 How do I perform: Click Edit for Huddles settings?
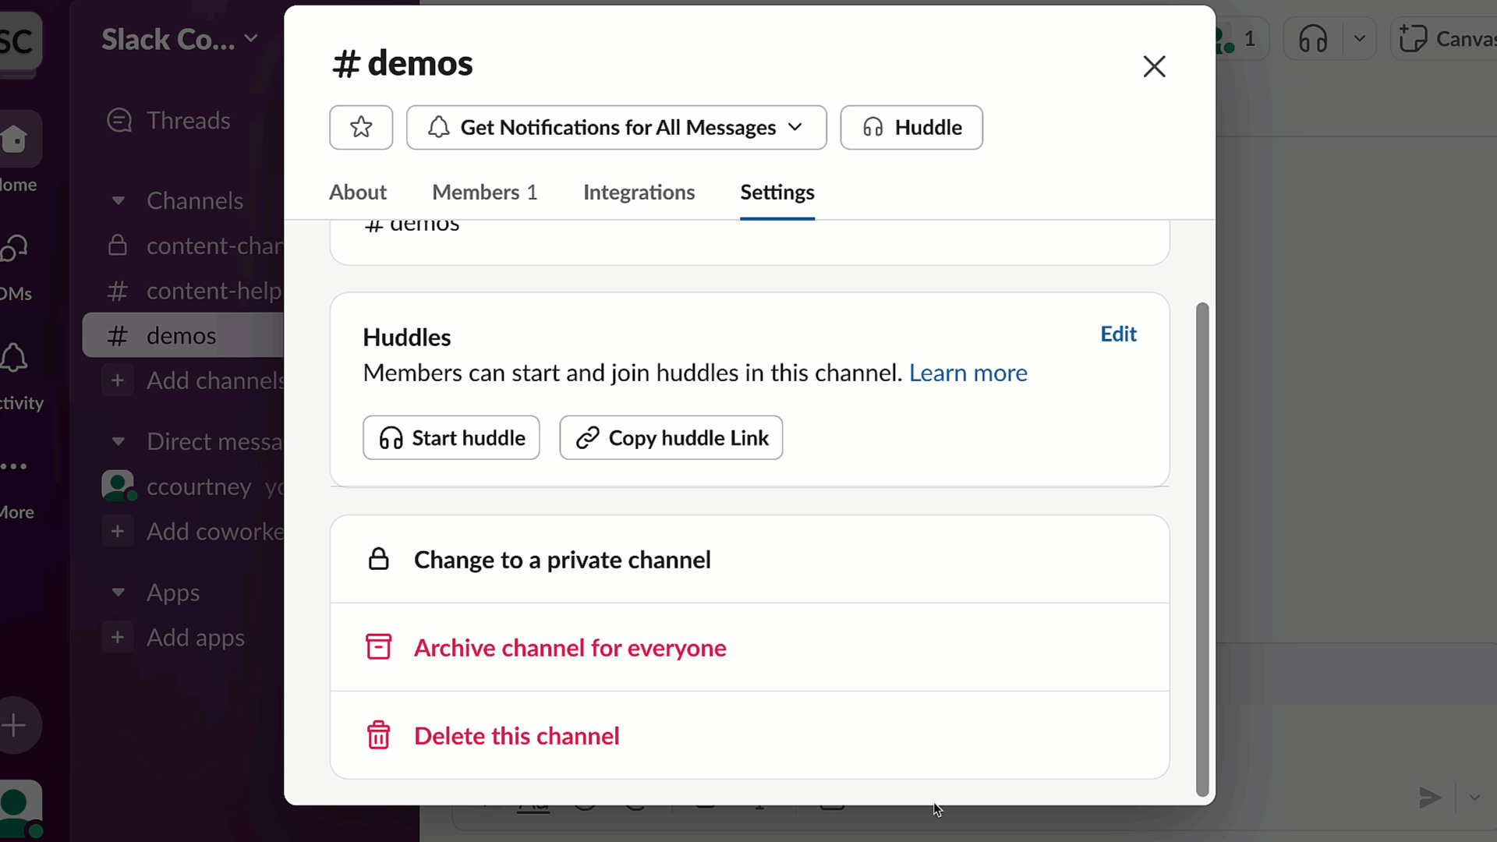pyautogui.click(x=1119, y=333)
